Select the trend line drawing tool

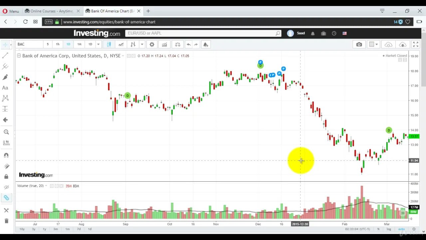5,56
